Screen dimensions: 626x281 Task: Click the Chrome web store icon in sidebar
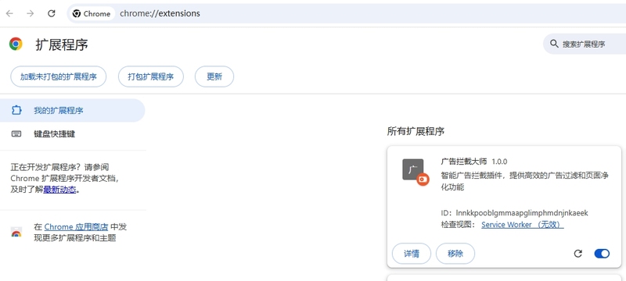pyautogui.click(x=16, y=233)
